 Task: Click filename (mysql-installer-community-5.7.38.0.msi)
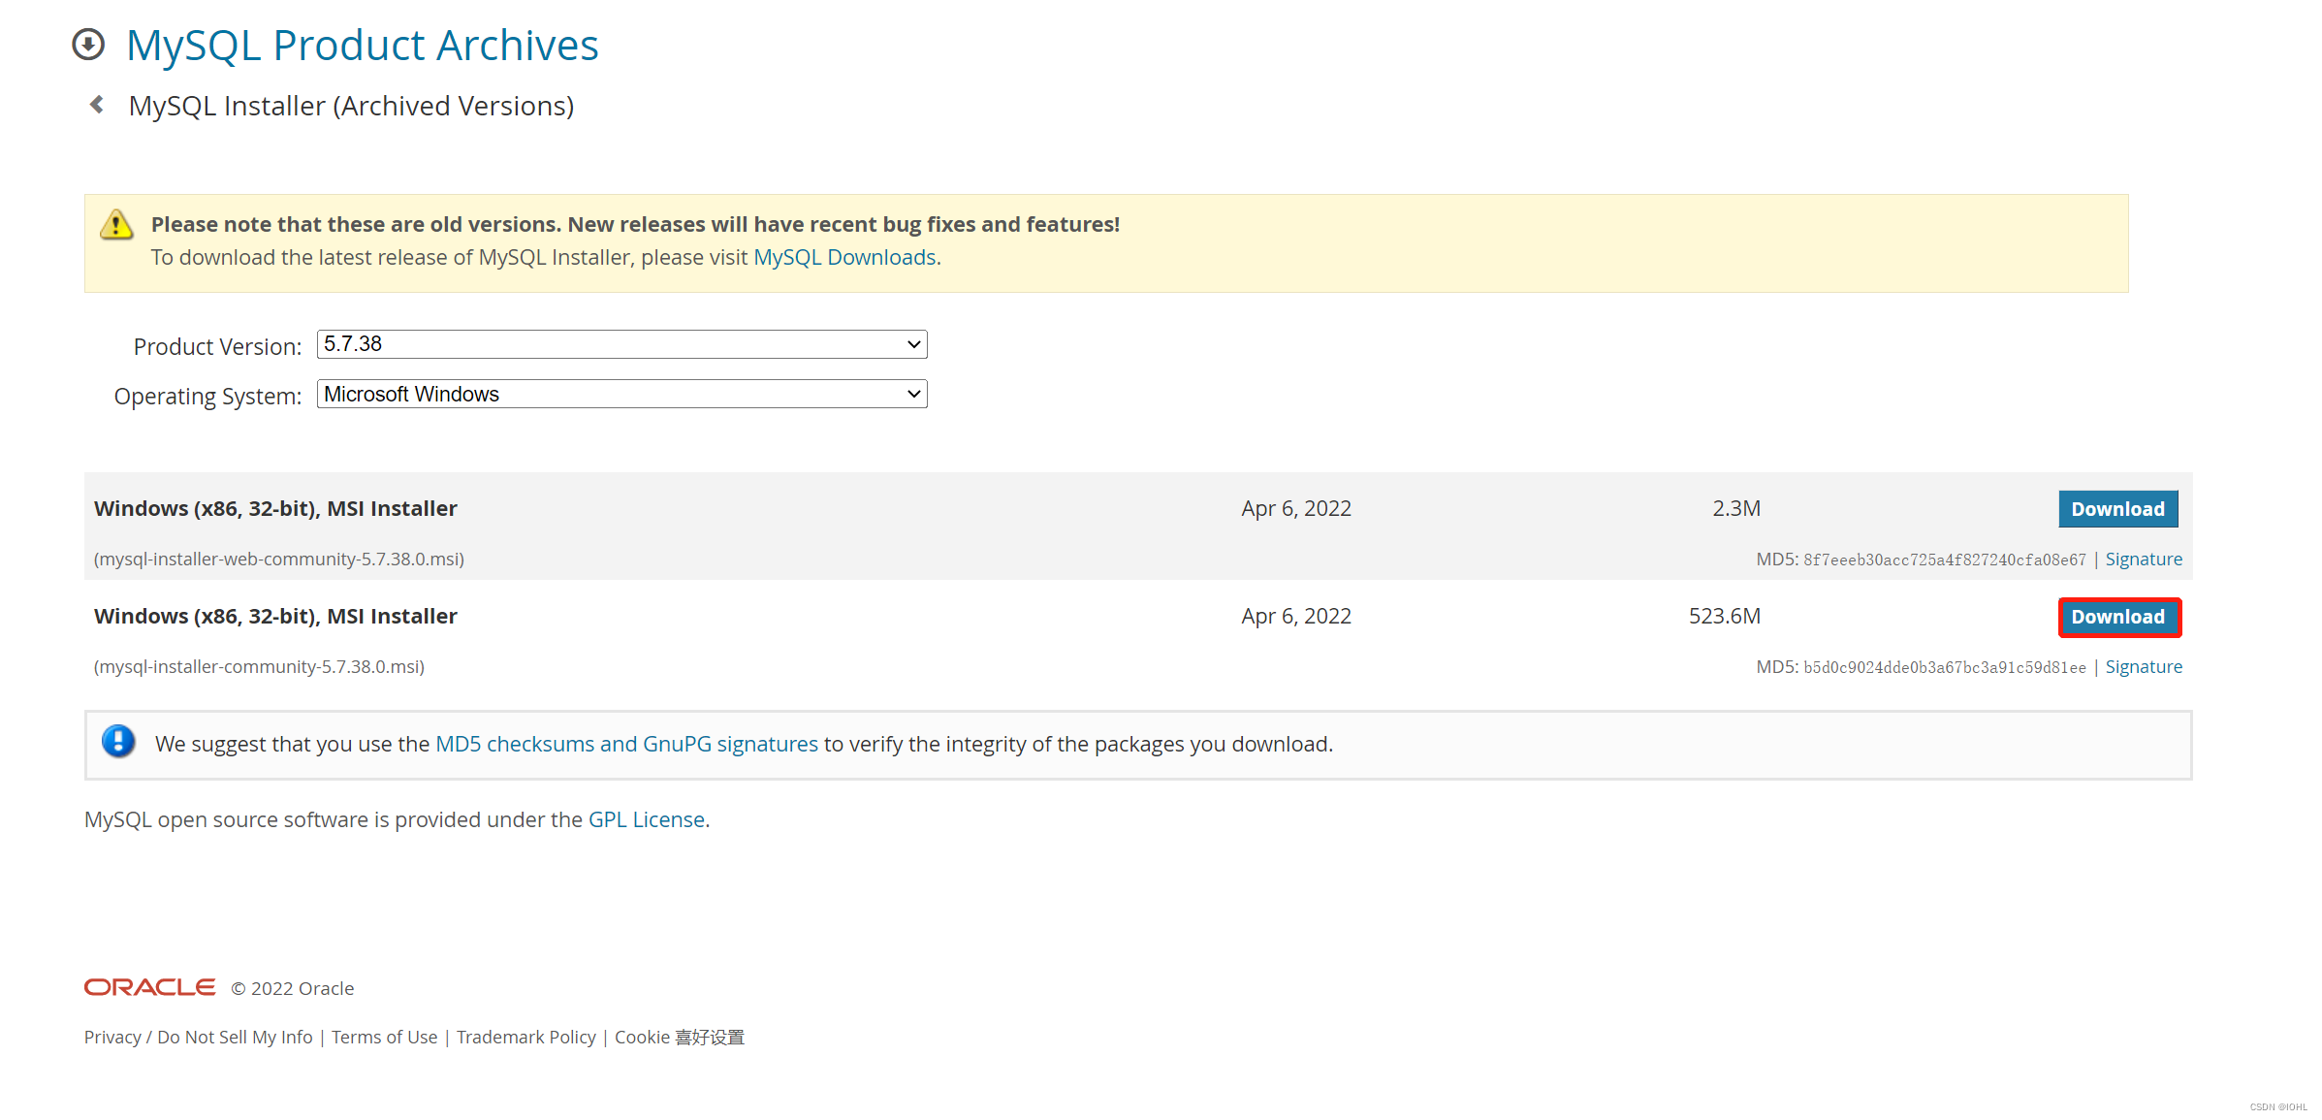tap(259, 667)
